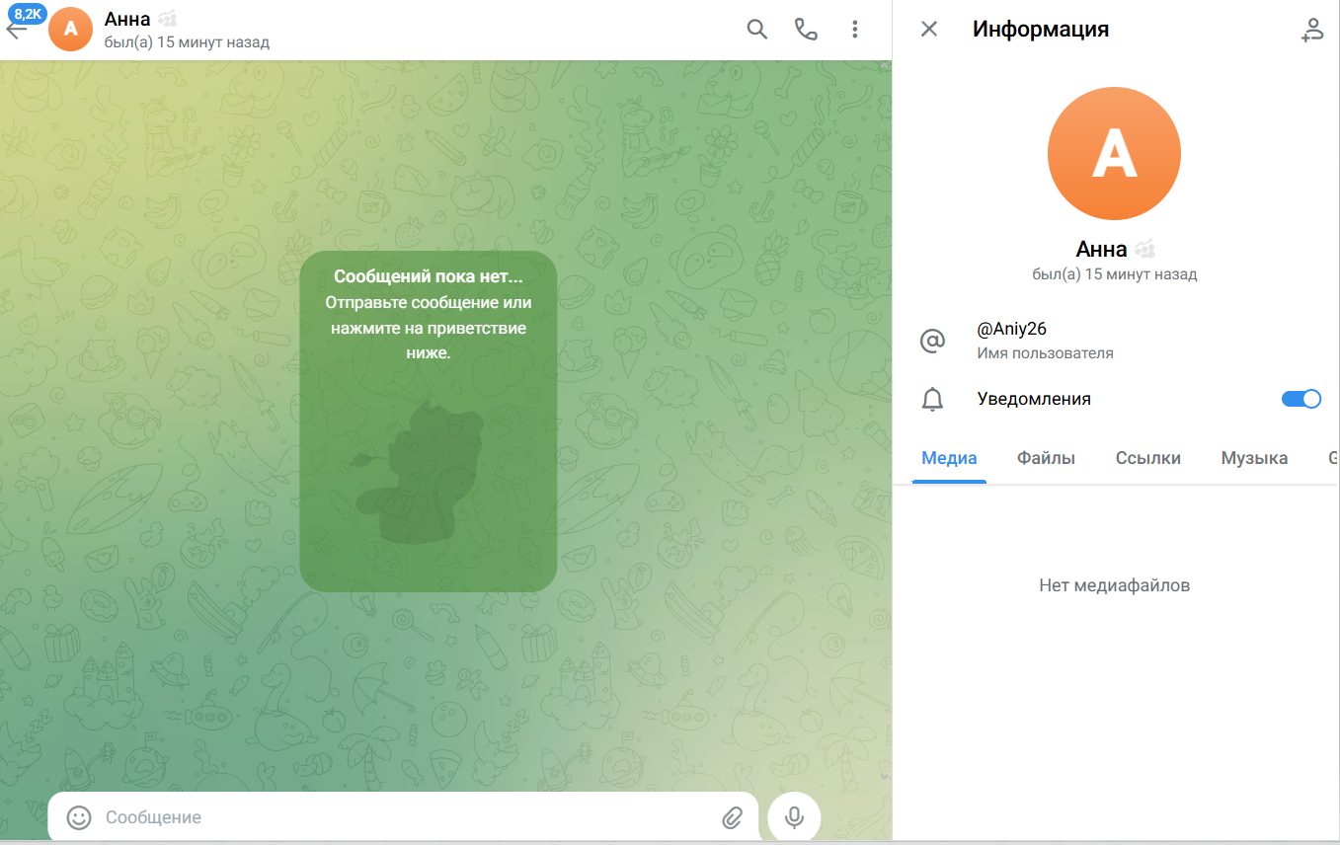
Task: Focus the Сообщение input field
Action: click(x=405, y=817)
